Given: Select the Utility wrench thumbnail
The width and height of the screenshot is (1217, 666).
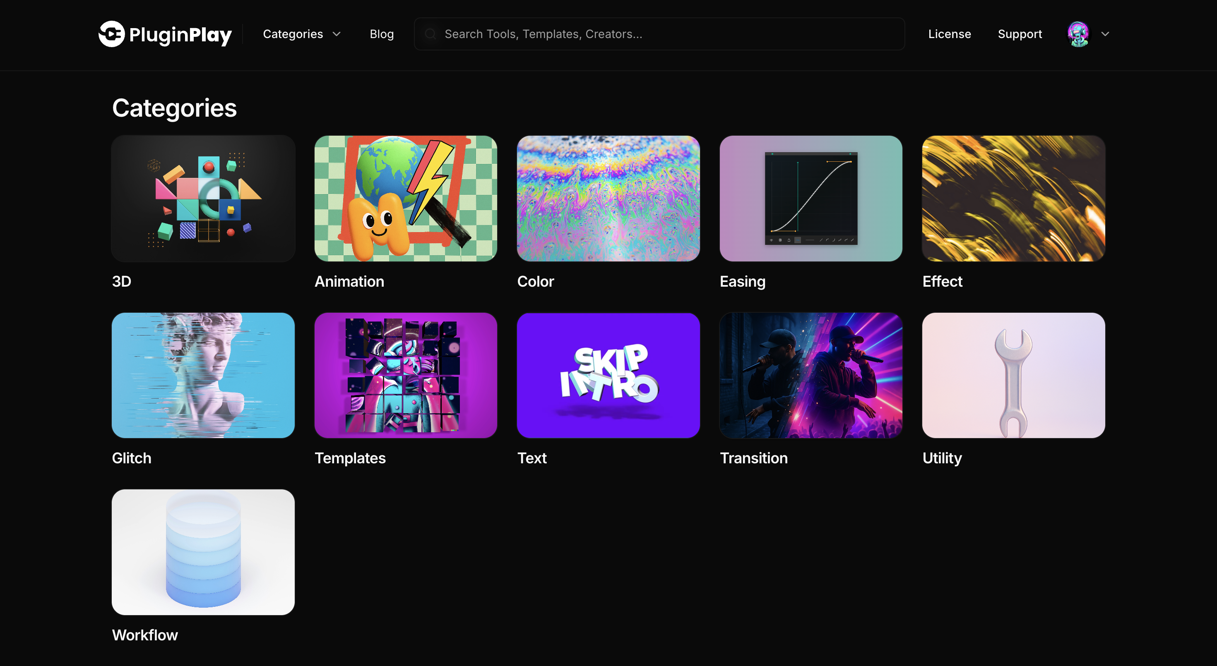Looking at the screenshot, I should click(x=1013, y=375).
